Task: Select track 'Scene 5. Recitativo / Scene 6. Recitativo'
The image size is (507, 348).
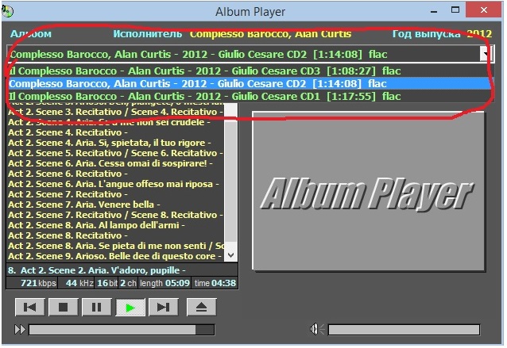Action: click(x=115, y=153)
